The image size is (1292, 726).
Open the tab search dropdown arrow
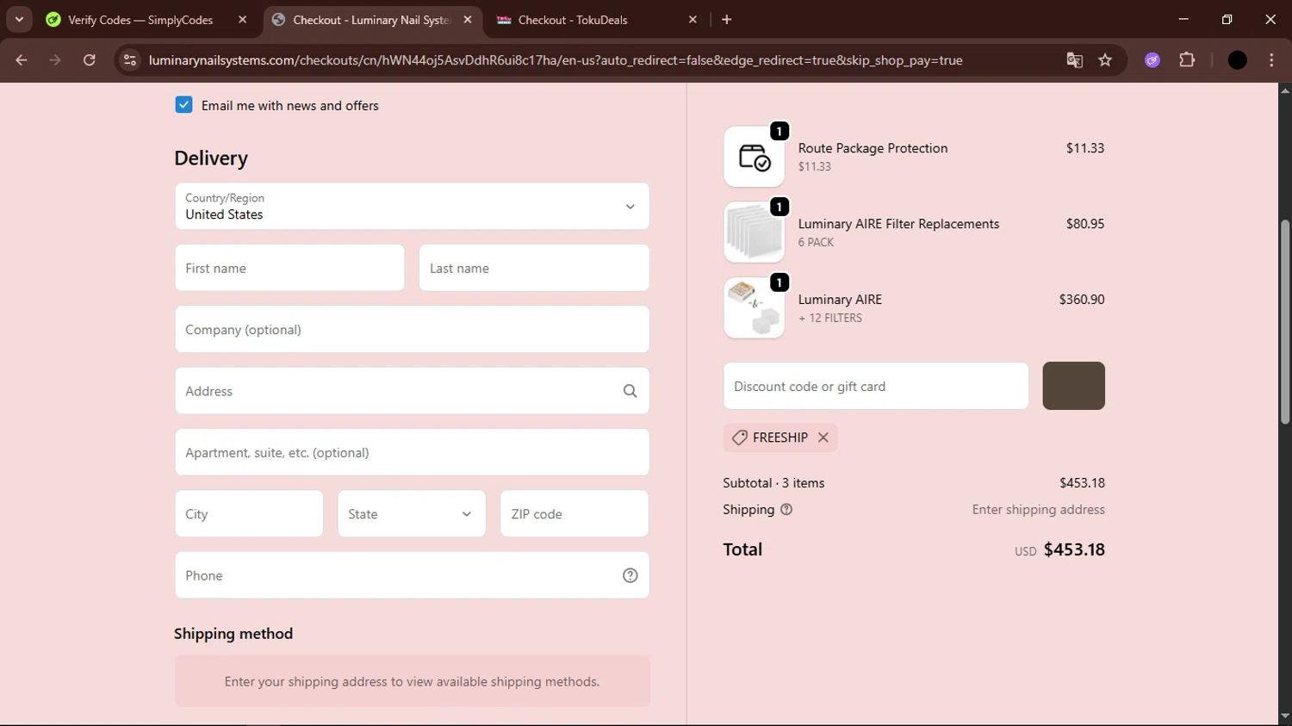pyautogui.click(x=19, y=20)
